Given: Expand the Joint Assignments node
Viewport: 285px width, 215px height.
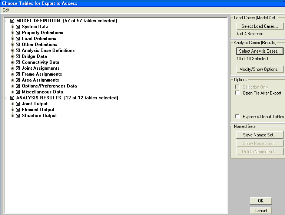Looking at the screenshot, I should pyautogui.click(x=12, y=68).
